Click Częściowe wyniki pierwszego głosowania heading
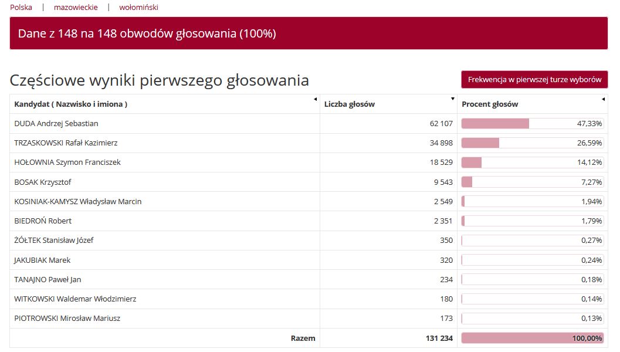Screen dimensions: 620x352 pyautogui.click(x=160, y=80)
